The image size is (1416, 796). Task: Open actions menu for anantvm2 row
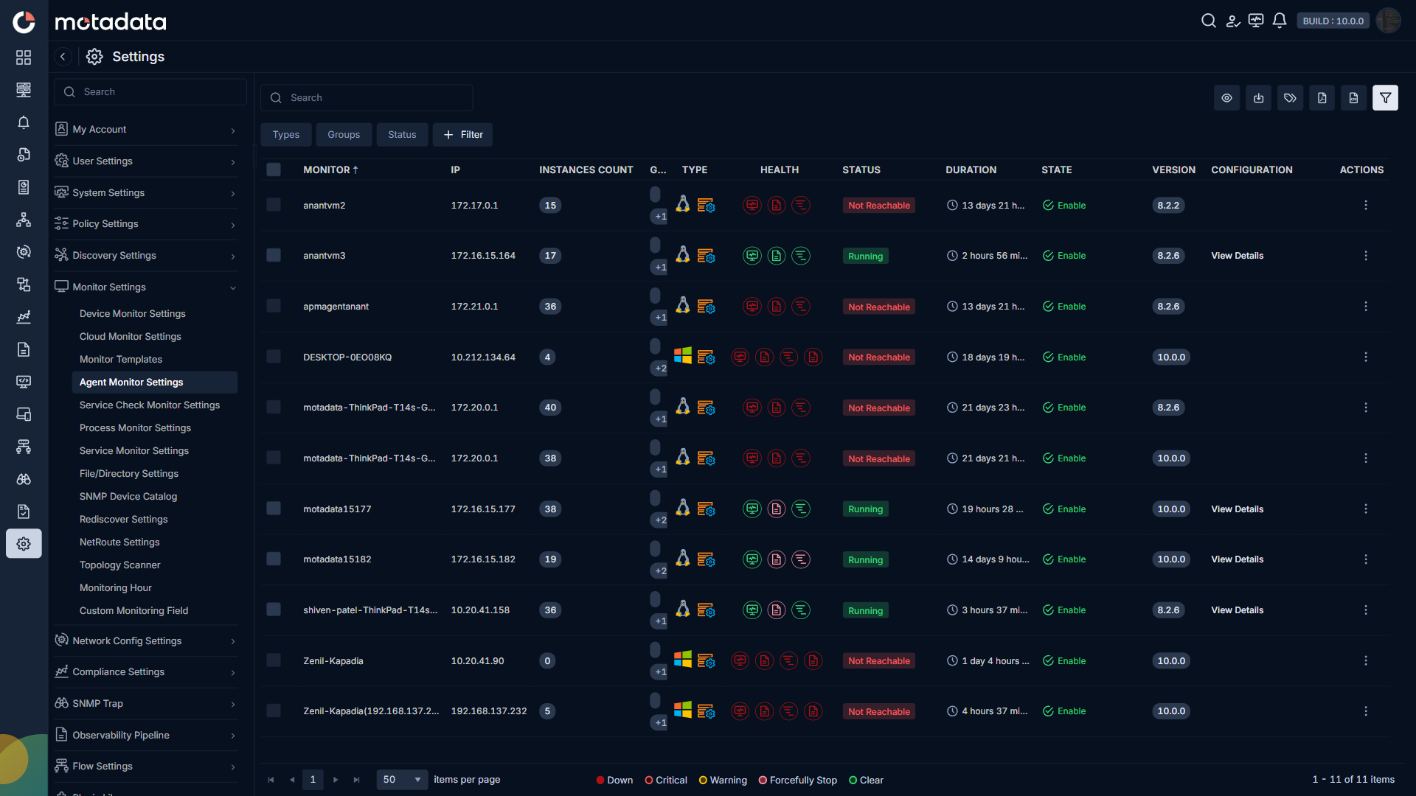point(1365,206)
